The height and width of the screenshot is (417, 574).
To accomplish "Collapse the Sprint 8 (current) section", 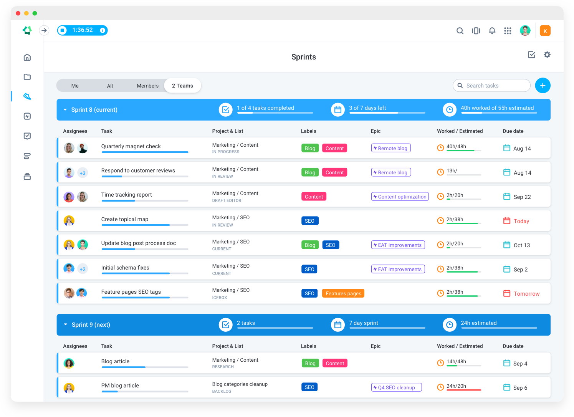I will click(x=65, y=109).
